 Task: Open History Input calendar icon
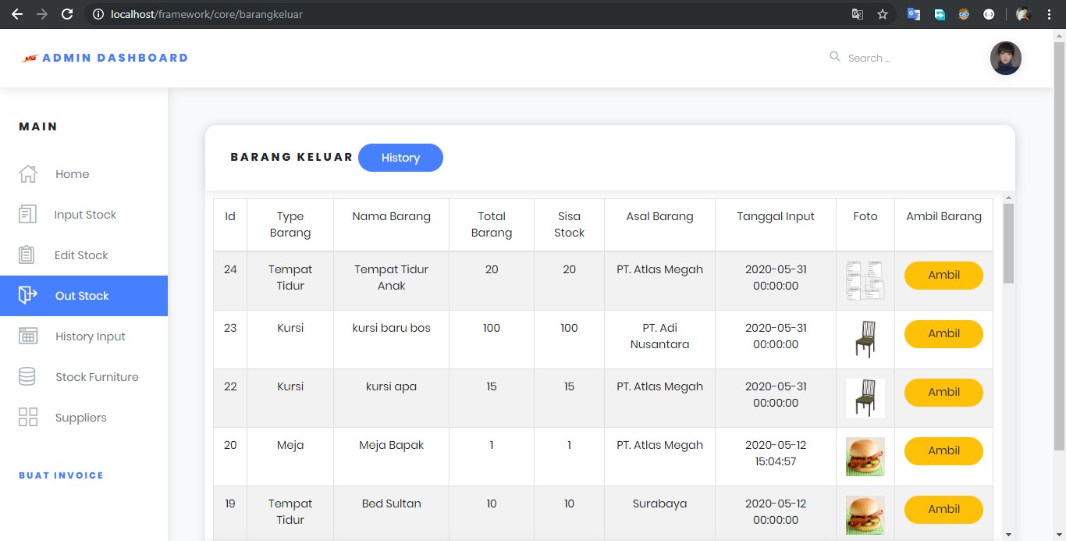point(28,336)
